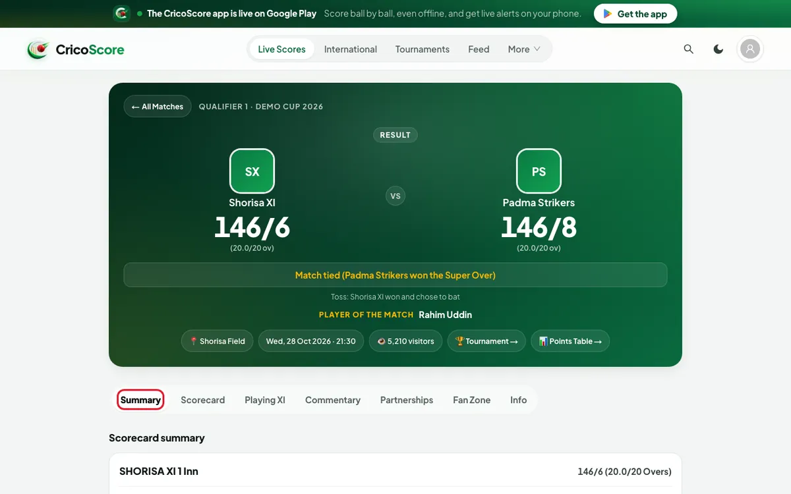Select the Live Scores nav item
The height and width of the screenshot is (494, 791).
[x=281, y=49]
